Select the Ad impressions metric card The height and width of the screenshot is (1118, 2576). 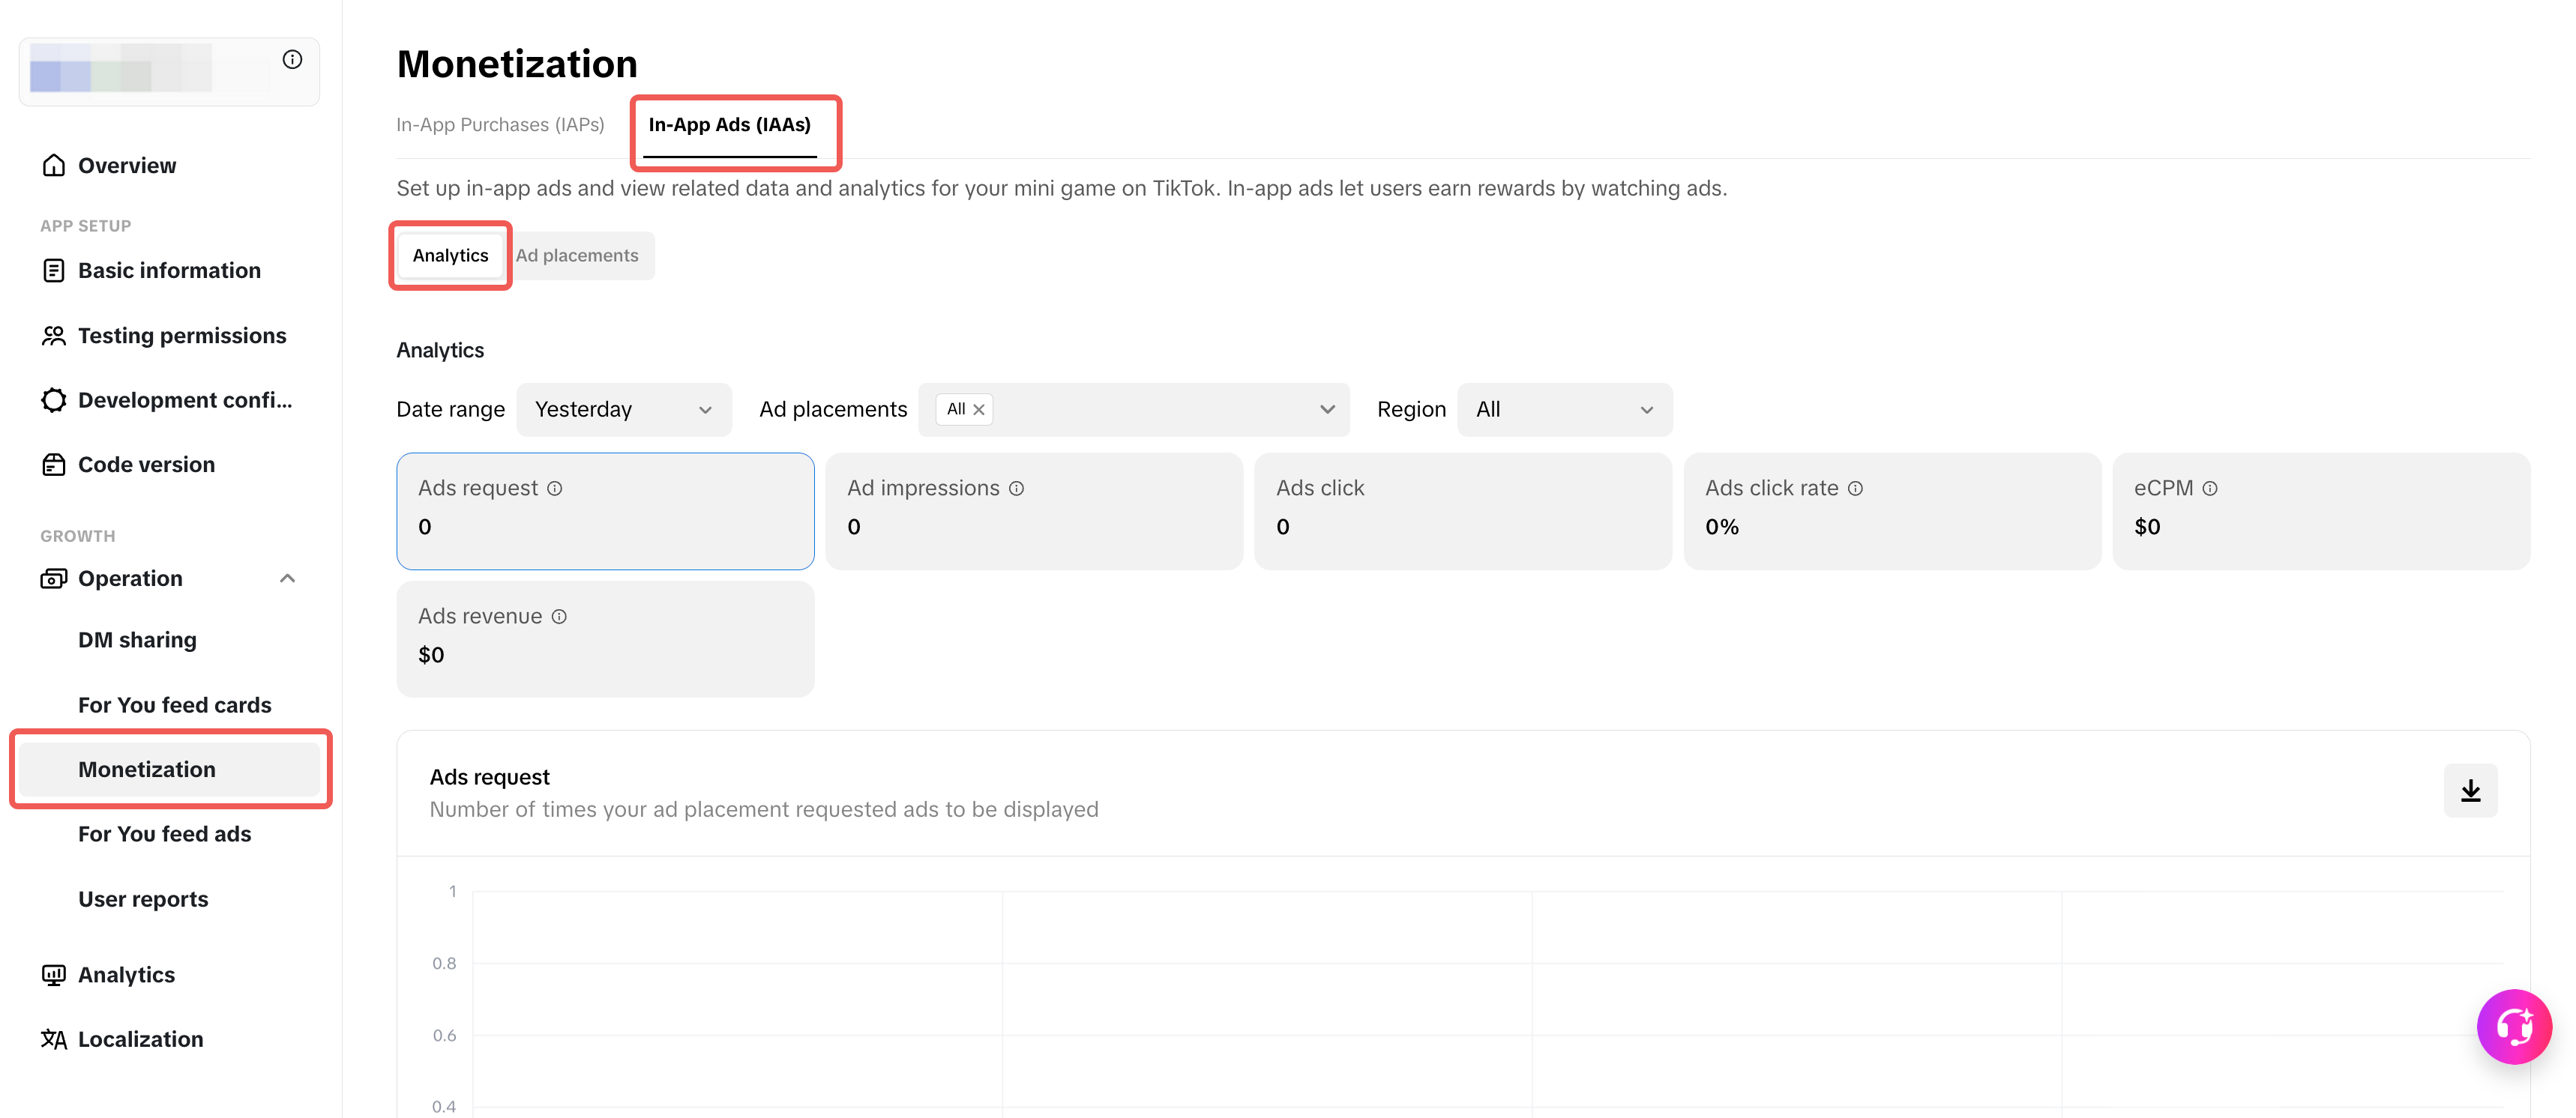[1033, 510]
